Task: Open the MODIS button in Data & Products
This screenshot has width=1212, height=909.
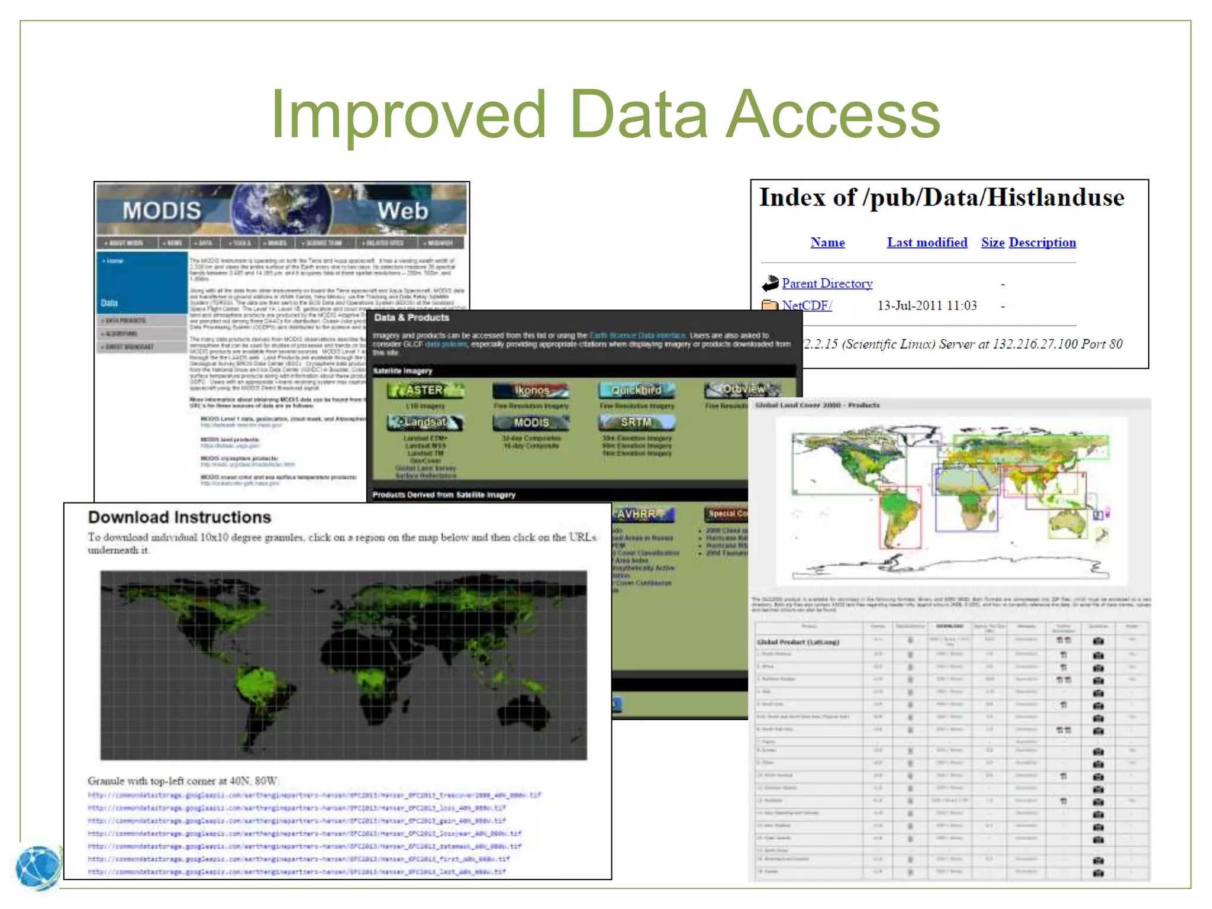Action: coord(531,422)
